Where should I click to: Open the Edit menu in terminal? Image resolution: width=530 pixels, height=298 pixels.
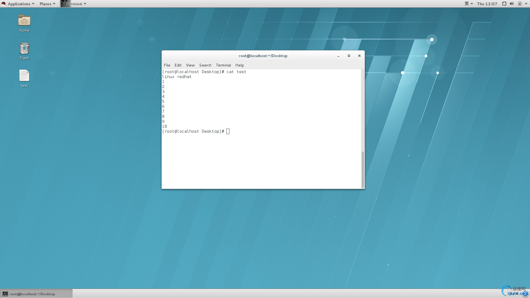[x=178, y=65]
